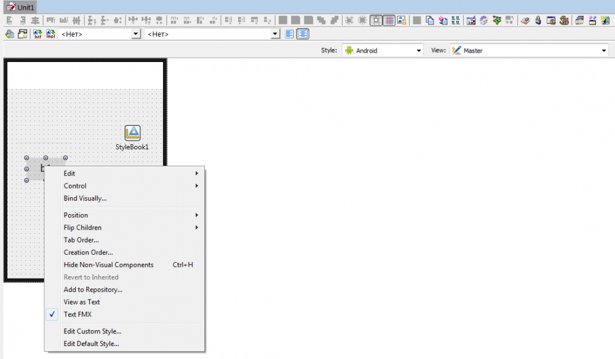Click the Unit1 file icon in tab
This screenshot has width=615, height=359.
pyautogui.click(x=10, y=7)
